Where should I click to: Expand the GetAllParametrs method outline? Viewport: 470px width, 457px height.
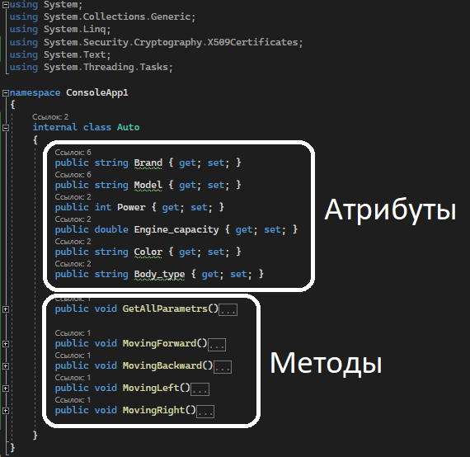[6, 309]
